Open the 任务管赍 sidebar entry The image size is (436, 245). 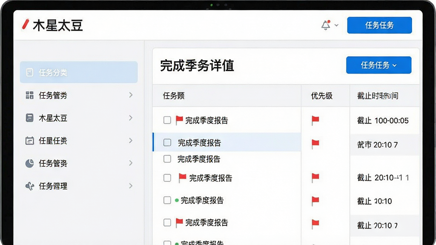[79, 163]
